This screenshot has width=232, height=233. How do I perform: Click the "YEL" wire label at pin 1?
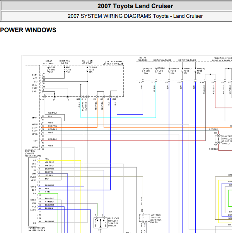47,159
